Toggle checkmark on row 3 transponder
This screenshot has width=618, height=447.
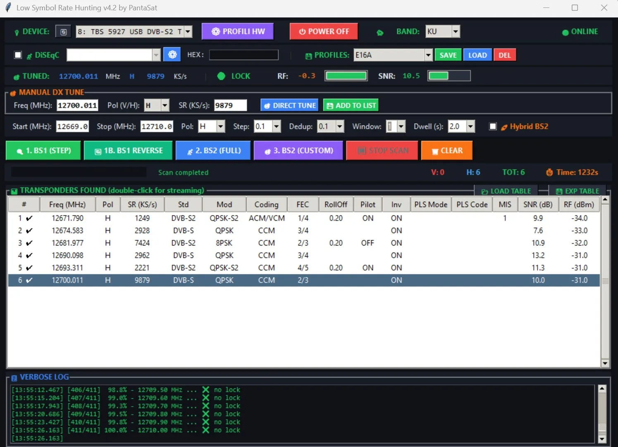29,243
